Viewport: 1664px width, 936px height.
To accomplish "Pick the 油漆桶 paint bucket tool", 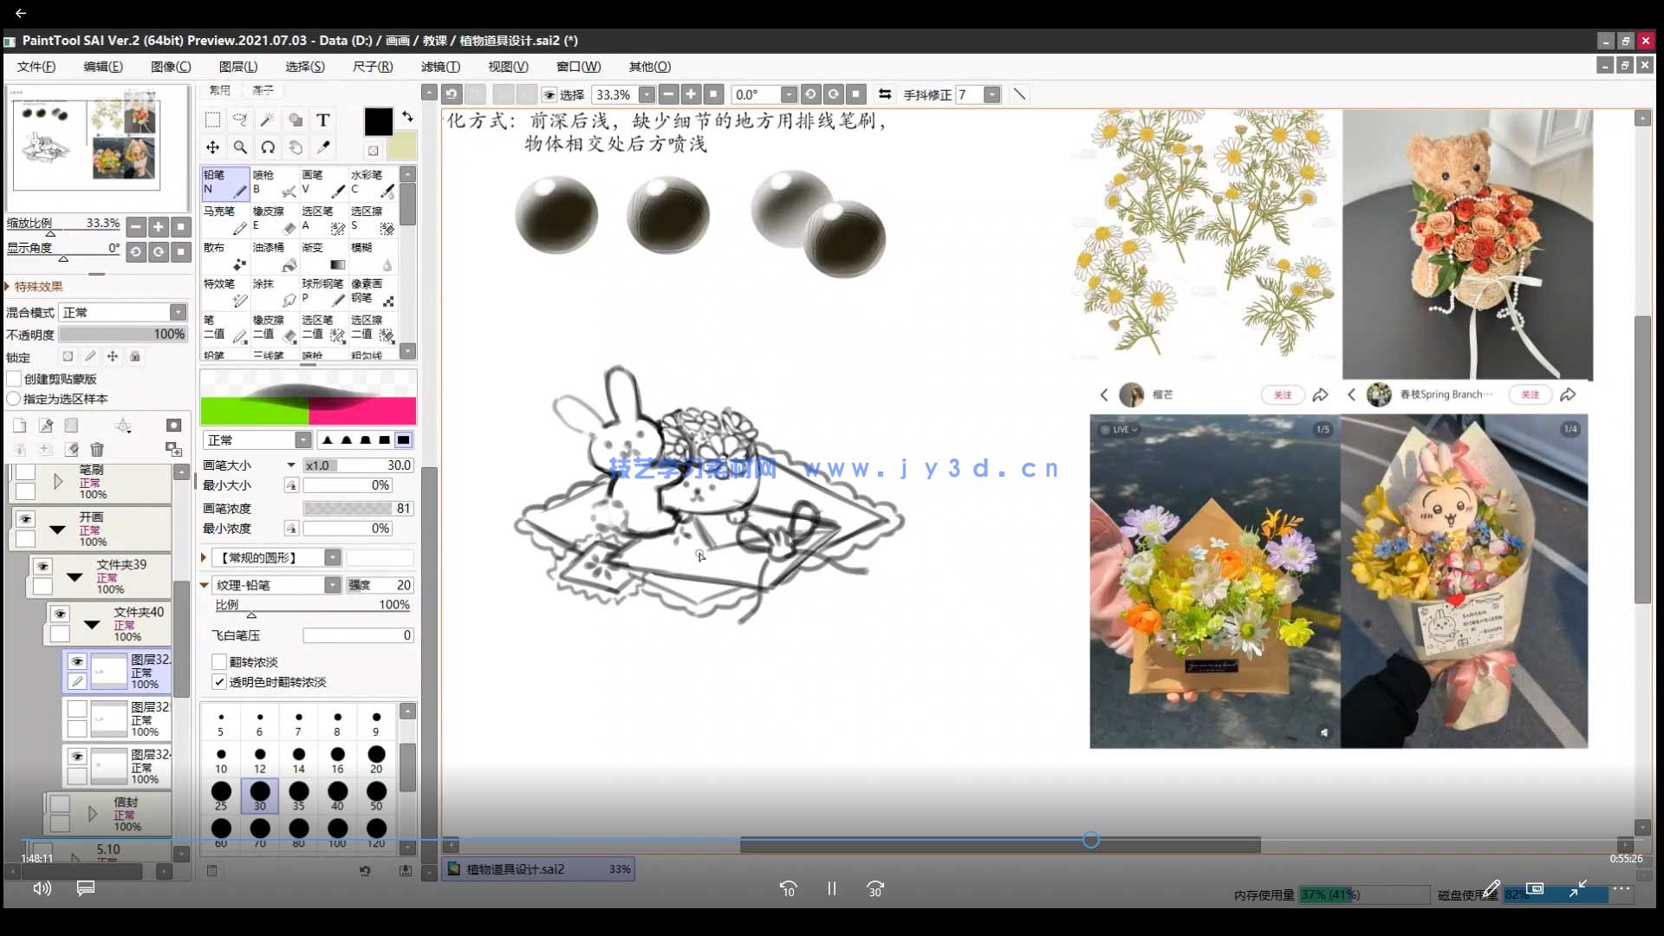I will click(x=274, y=256).
